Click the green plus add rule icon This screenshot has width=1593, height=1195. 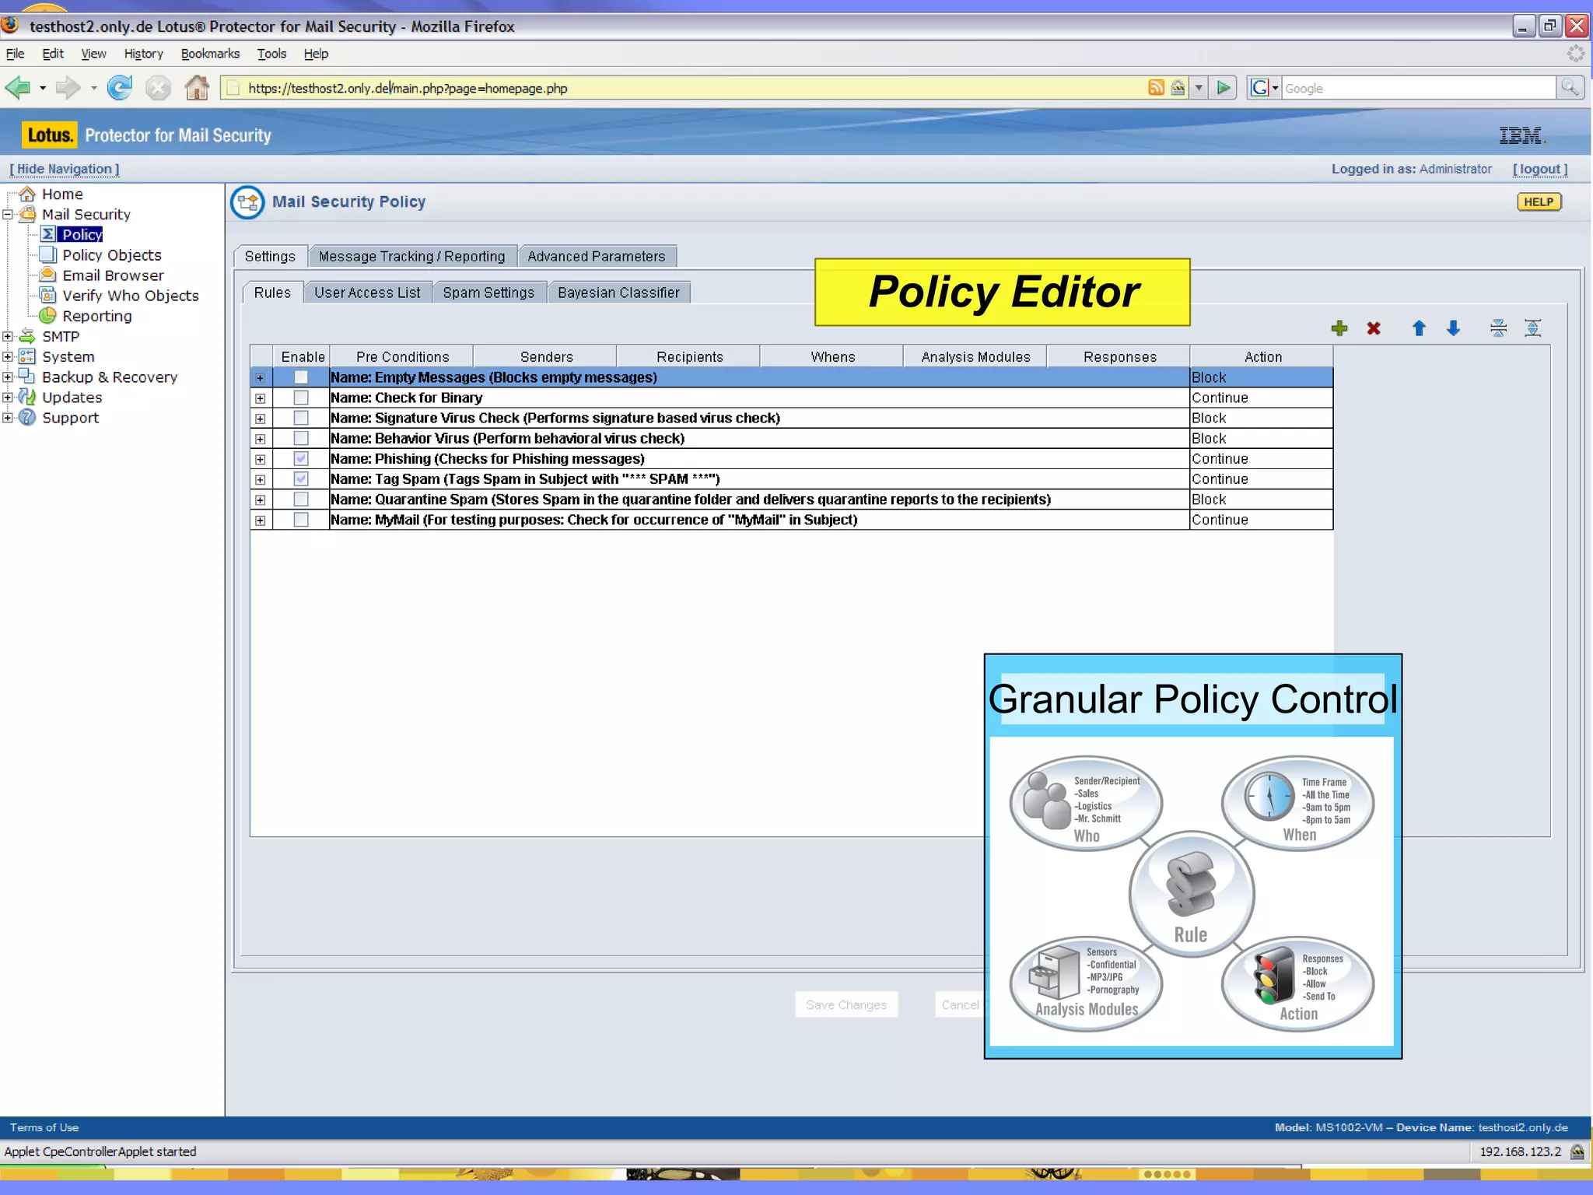[1339, 328]
